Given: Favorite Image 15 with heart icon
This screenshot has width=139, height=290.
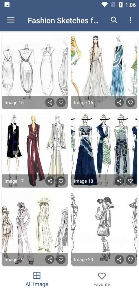Looking at the screenshot, I should pyautogui.click(x=61, y=102).
